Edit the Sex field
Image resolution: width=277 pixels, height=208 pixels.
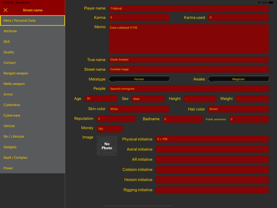click(148, 99)
